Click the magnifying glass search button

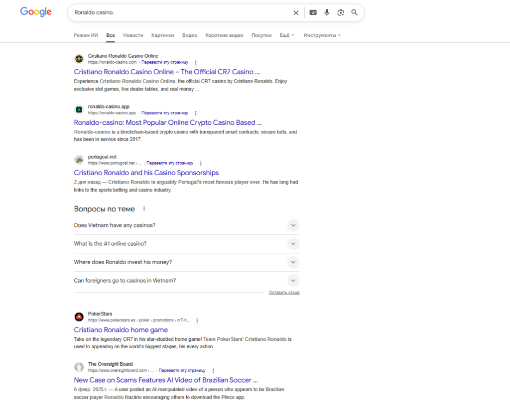tap(355, 12)
